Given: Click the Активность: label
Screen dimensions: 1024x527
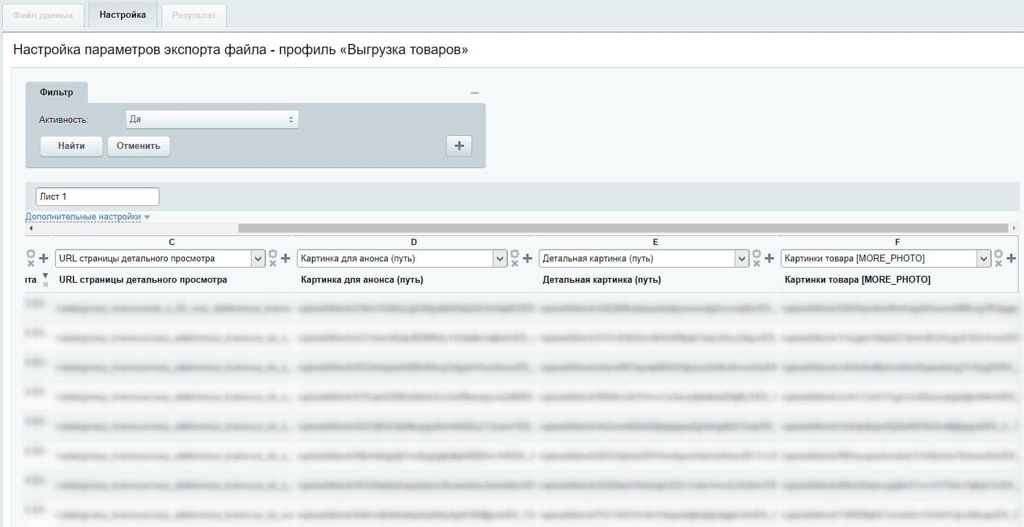Looking at the screenshot, I should pyautogui.click(x=64, y=119).
